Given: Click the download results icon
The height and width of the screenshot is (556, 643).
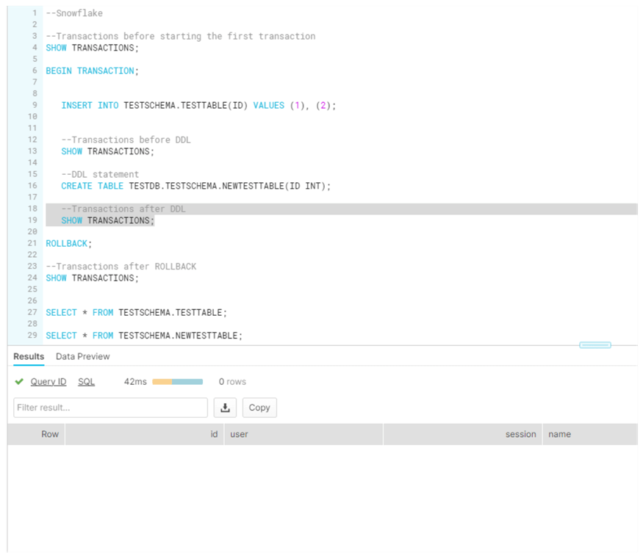Looking at the screenshot, I should (x=225, y=407).
